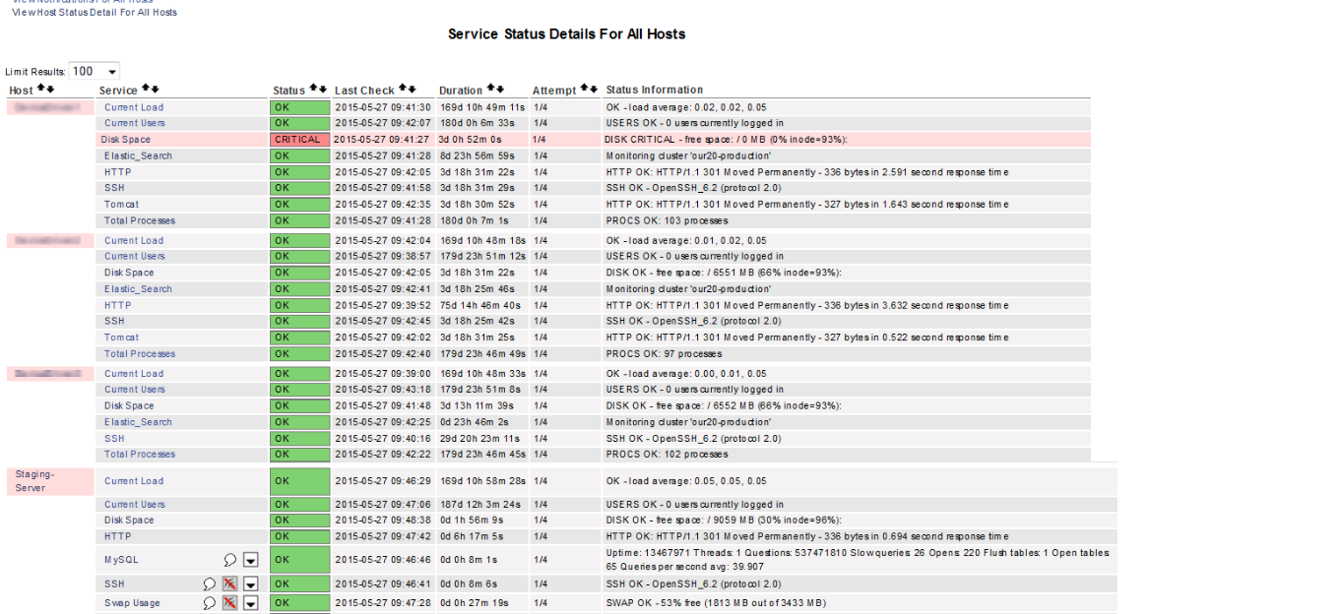Viewport: 1339px width, 614px height.
Task: Open comments bubble icon in MySQL row
Action: [229, 560]
